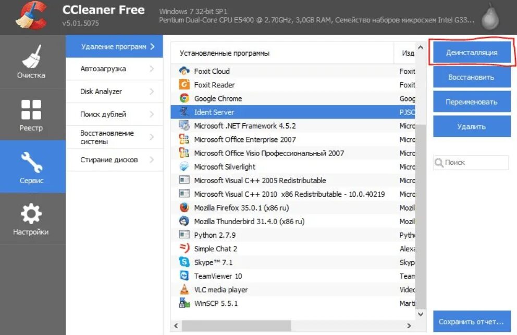Select the Google Chrome row text
The width and height of the screenshot is (517, 335).
pyautogui.click(x=218, y=98)
